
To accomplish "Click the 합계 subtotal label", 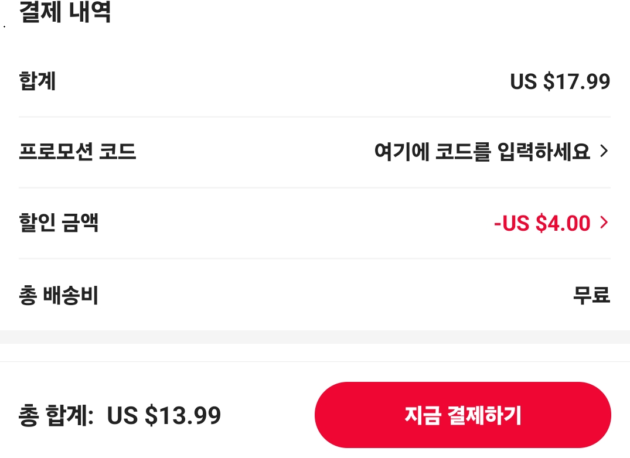I will point(37,81).
